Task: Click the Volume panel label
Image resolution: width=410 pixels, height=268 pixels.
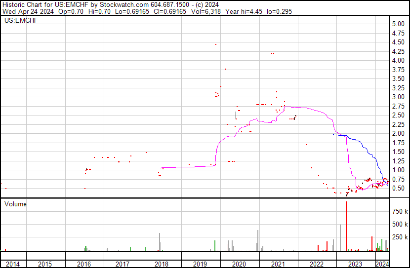Action: (15, 204)
